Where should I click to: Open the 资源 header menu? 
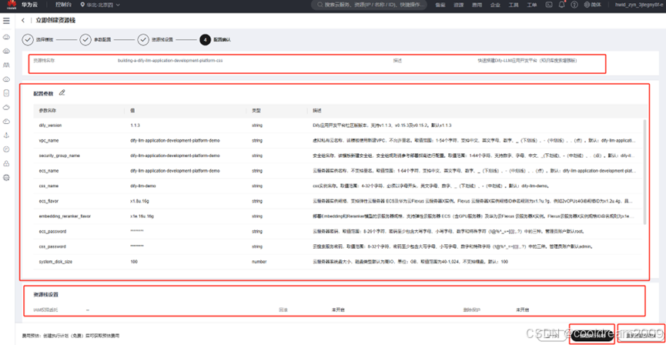click(x=458, y=5)
